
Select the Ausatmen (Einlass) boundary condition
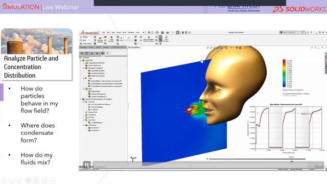coord(96,73)
